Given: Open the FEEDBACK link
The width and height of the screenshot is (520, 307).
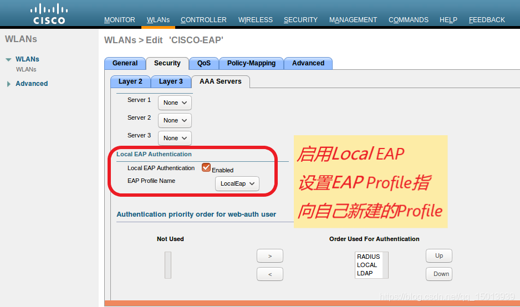Looking at the screenshot, I should point(487,20).
